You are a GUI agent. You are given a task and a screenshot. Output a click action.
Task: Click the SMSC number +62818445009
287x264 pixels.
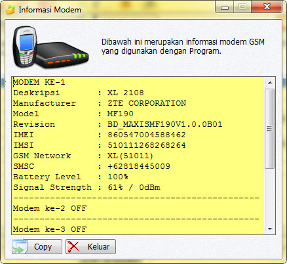click(139, 166)
